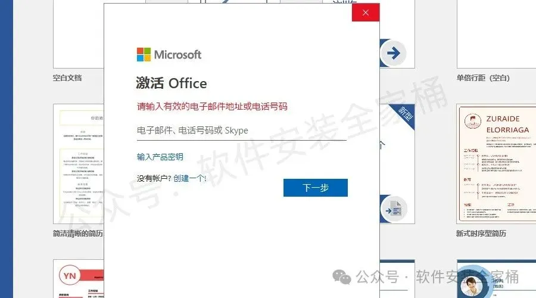Pick the photo resume template thumbnail
The height and width of the screenshot is (298, 536).
[x=496, y=278]
